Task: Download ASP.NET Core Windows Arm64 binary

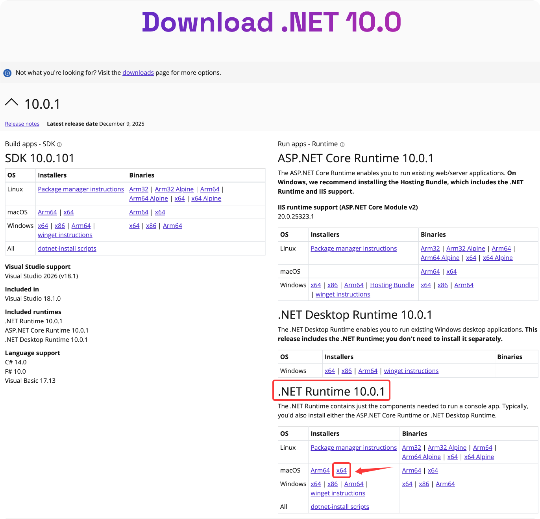Action: click(464, 285)
